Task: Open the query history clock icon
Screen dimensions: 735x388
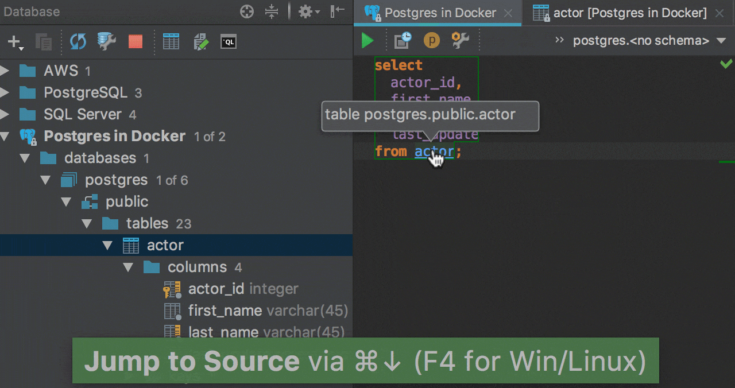Action: (403, 41)
